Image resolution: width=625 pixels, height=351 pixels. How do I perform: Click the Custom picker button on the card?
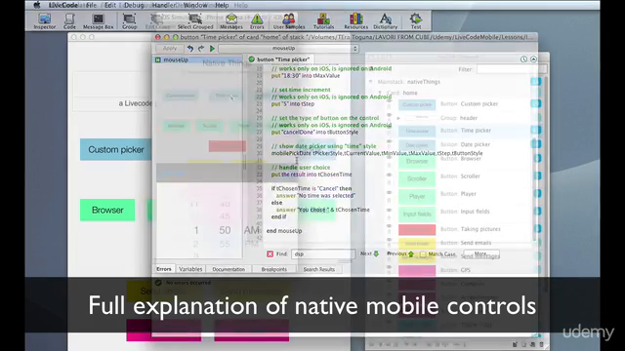[116, 149]
